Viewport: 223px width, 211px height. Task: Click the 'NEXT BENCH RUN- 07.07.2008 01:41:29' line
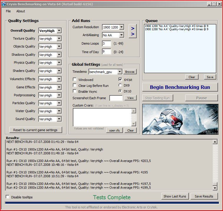(42, 142)
